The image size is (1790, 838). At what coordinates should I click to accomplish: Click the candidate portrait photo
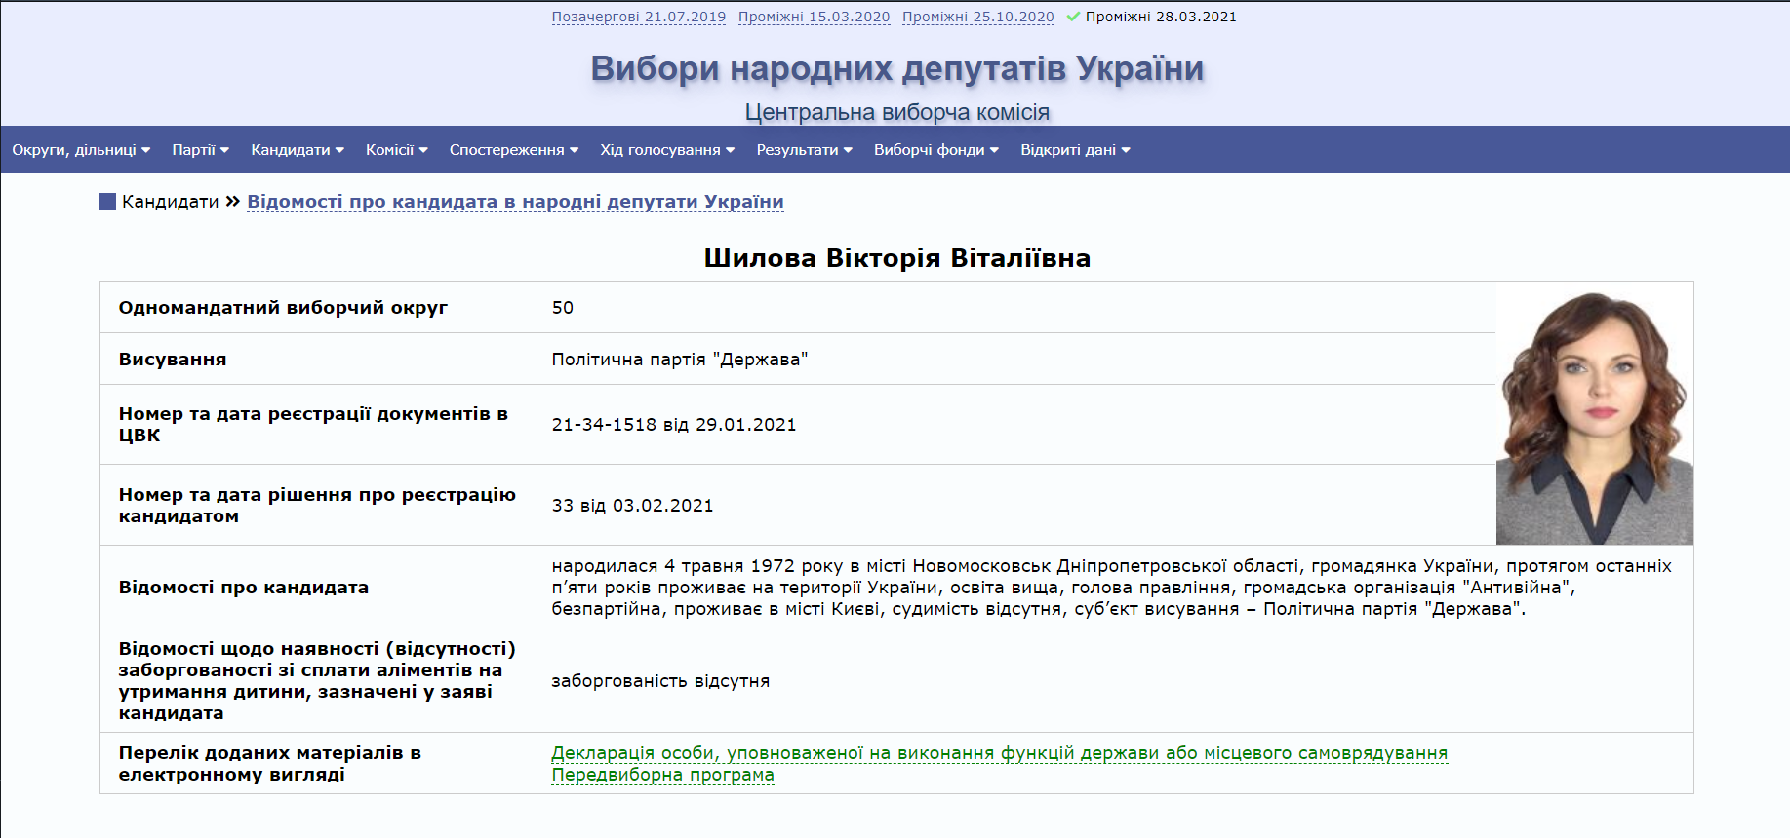click(x=1595, y=413)
